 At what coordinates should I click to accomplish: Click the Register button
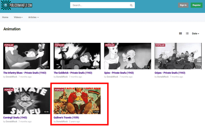(197, 5)
